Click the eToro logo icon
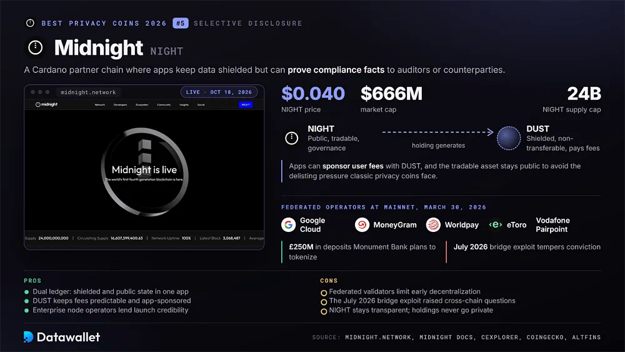The height and width of the screenshot is (352, 625). [x=496, y=225]
